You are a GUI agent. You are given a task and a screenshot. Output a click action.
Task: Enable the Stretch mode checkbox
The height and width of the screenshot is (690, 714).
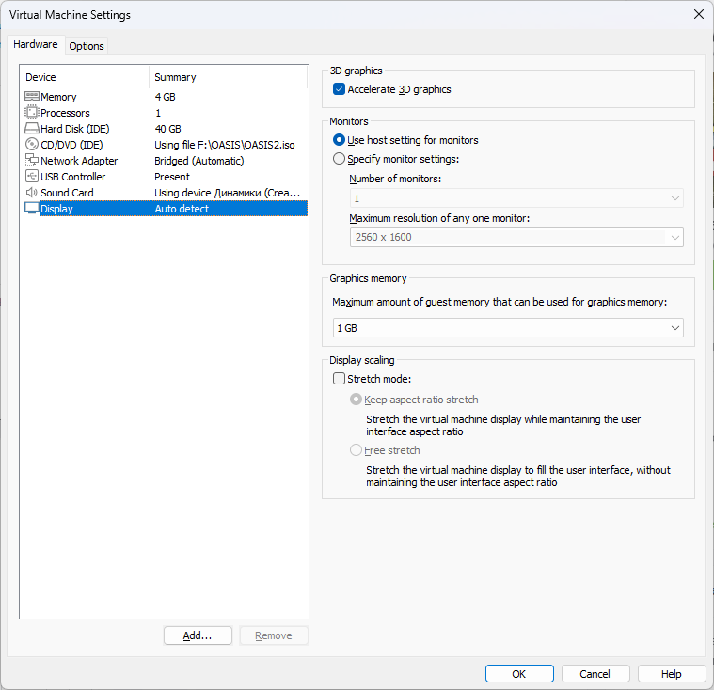(x=340, y=380)
